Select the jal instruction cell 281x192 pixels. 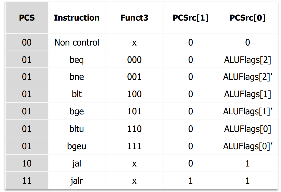coord(77,163)
